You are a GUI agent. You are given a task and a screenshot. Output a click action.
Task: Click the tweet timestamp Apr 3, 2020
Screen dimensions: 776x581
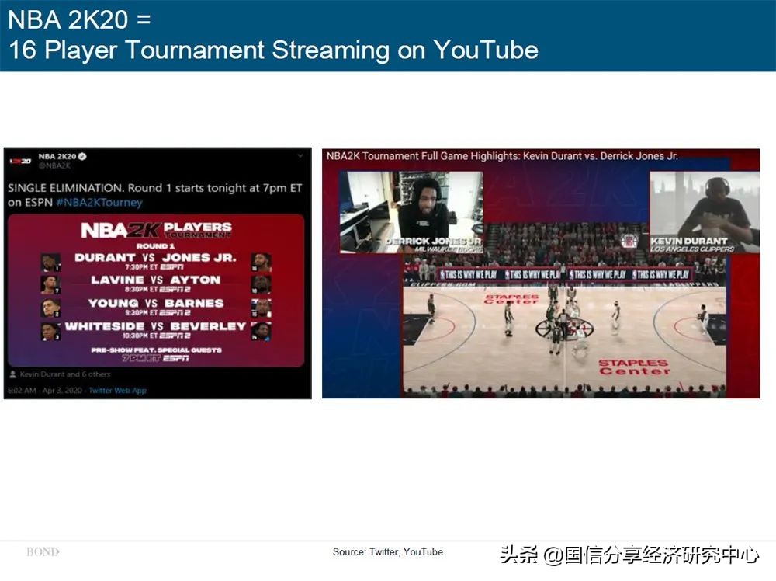point(61,390)
